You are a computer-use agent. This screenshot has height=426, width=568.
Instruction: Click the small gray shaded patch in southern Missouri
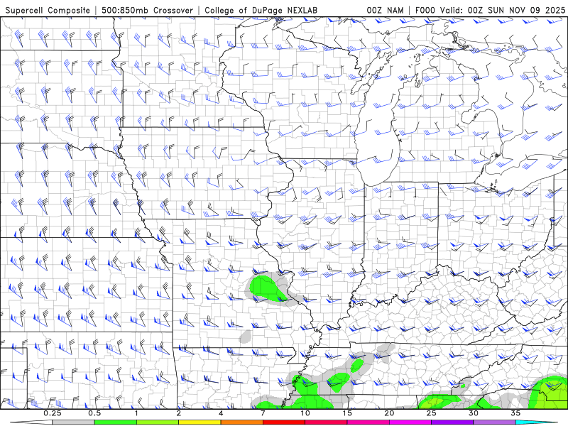(245, 336)
